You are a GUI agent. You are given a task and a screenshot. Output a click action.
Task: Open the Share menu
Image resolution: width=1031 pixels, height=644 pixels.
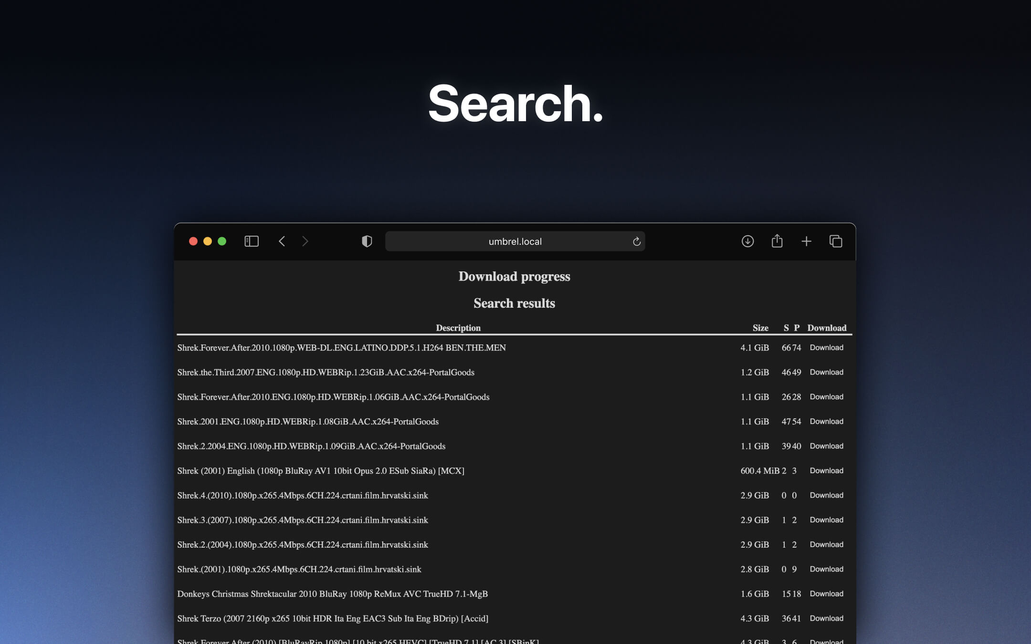pyautogui.click(x=777, y=241)
